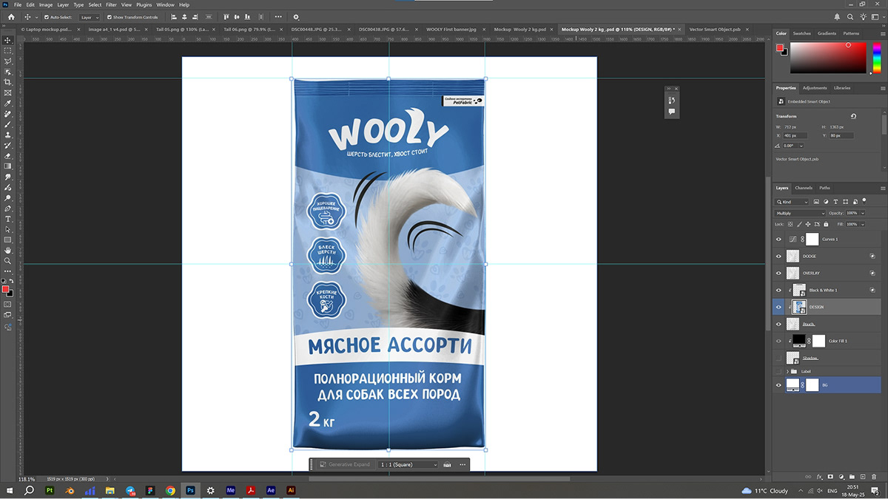This screenshot has width=888, height=499.
Task: Select the Eyedropper tool
Action: 8,103
